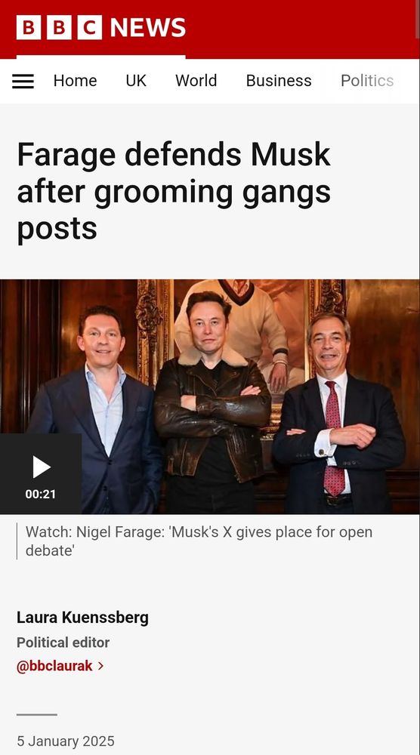Open the hamburger navigation menu
The height and width of the screenshot is (755, 420).
23,81
